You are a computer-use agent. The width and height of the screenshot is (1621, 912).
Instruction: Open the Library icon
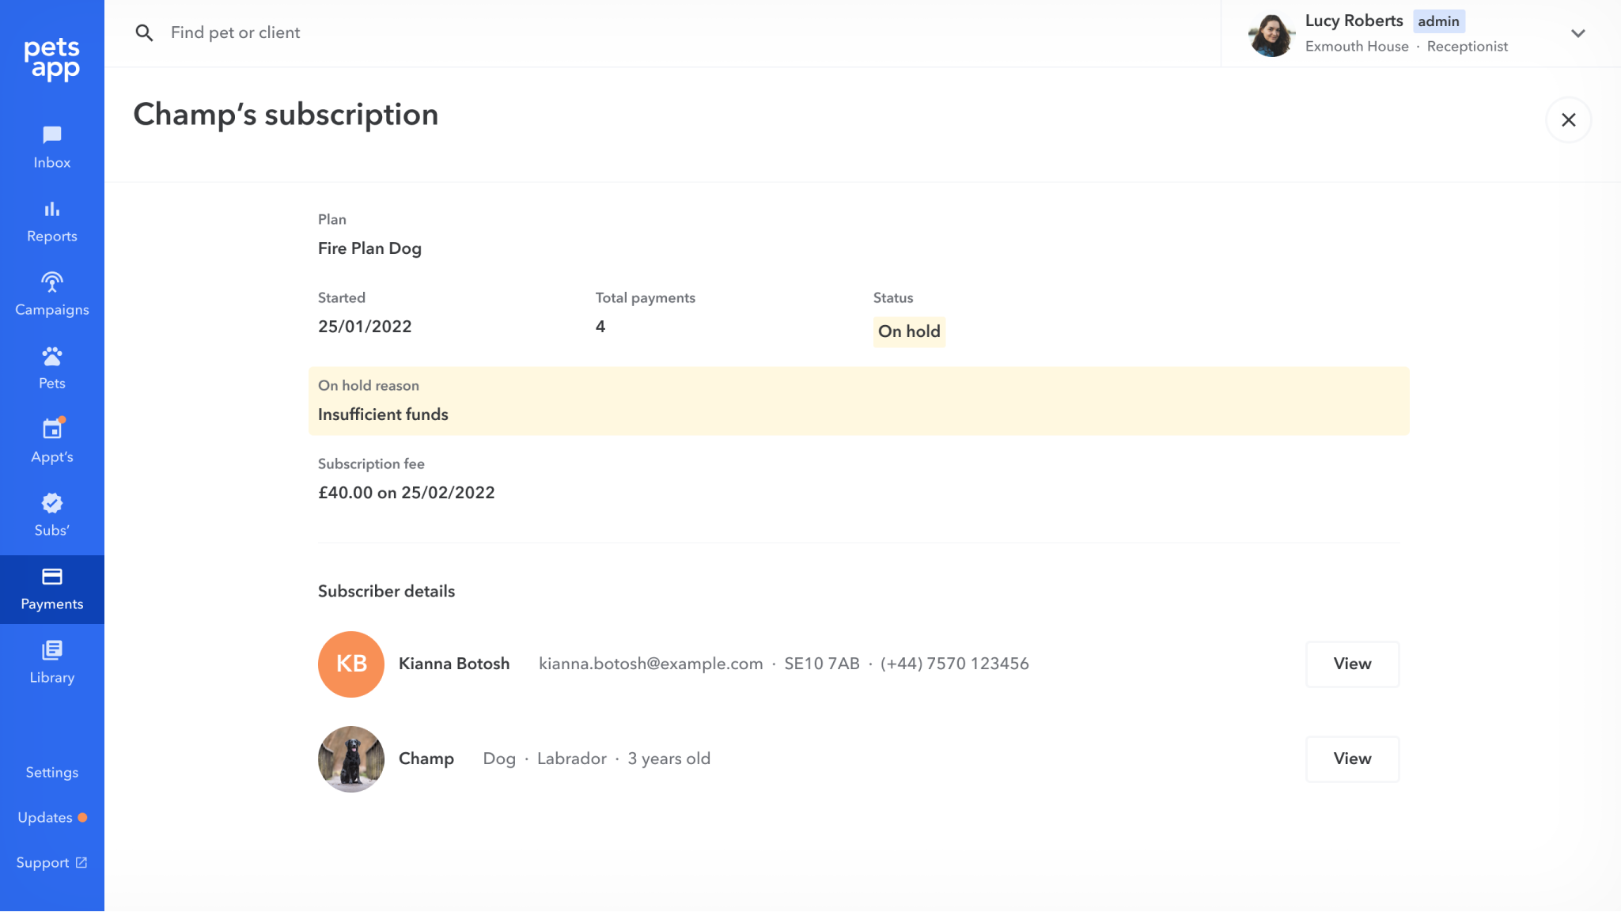coord(52,650)
